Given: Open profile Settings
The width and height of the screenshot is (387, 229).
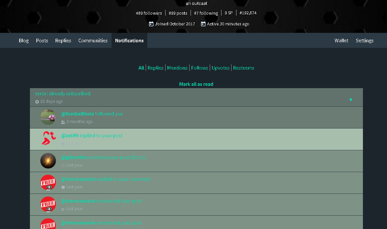Looking at the screenshot, I should [x=365, y=40].
